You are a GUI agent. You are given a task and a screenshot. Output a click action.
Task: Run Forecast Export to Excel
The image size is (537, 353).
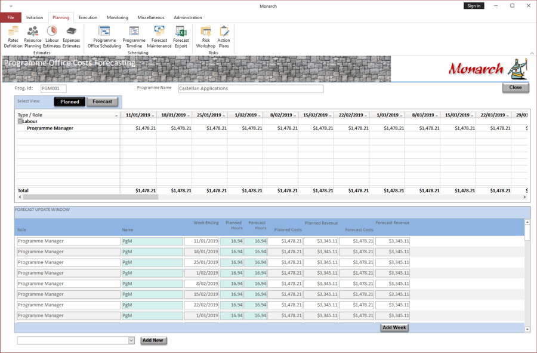(181, 37)
